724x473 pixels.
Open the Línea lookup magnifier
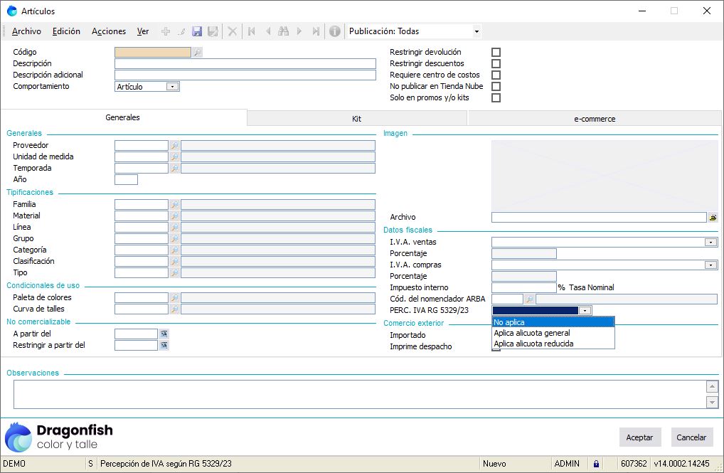(174, 228)
